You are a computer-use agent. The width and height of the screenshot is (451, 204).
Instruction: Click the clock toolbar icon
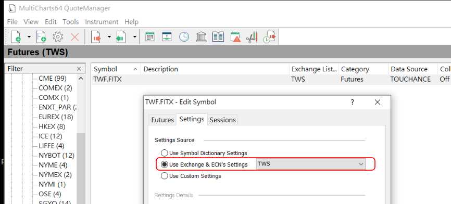point(184,37)
